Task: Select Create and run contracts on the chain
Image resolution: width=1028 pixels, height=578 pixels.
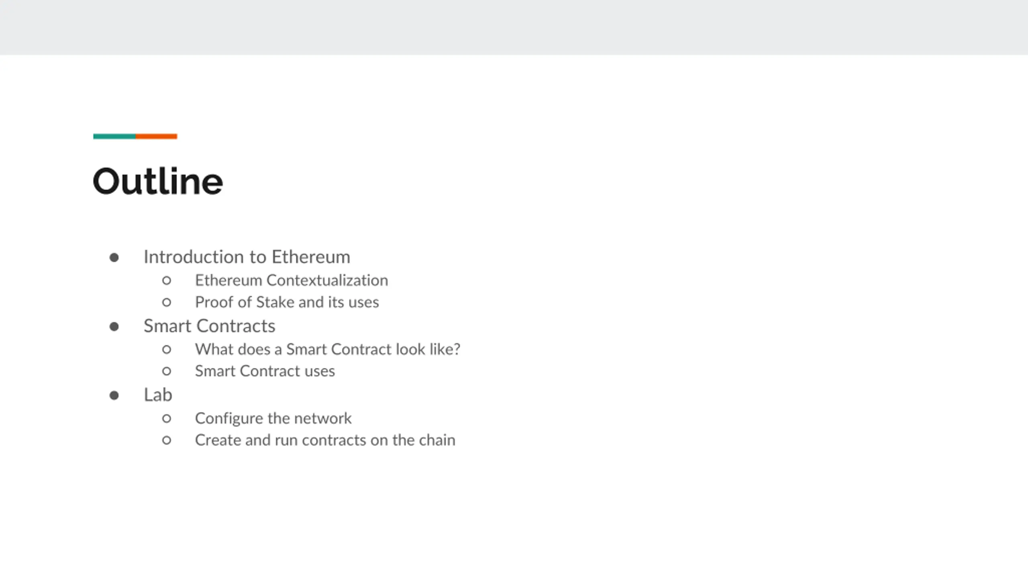Action: [x=325, y=440]
